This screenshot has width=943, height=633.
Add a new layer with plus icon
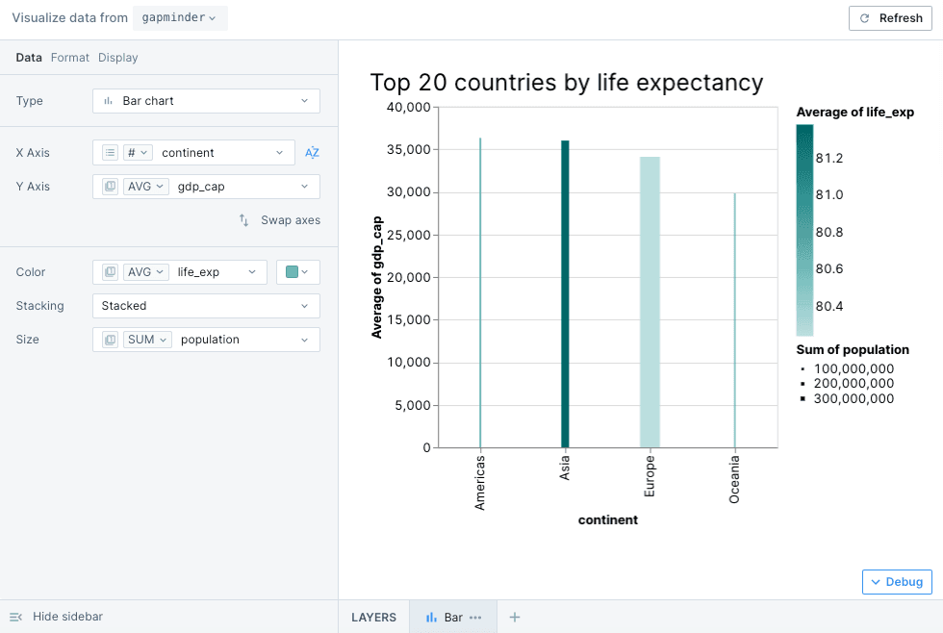pyautogui.click(x=515, y=618)
